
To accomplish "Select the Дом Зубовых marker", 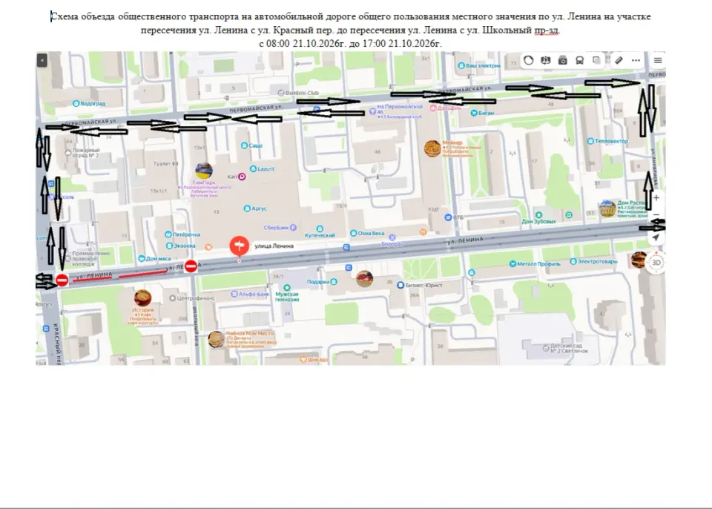I will 538,215.
